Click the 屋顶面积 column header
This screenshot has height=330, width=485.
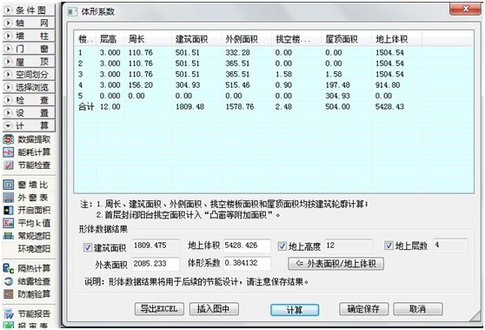coord(347,39)
